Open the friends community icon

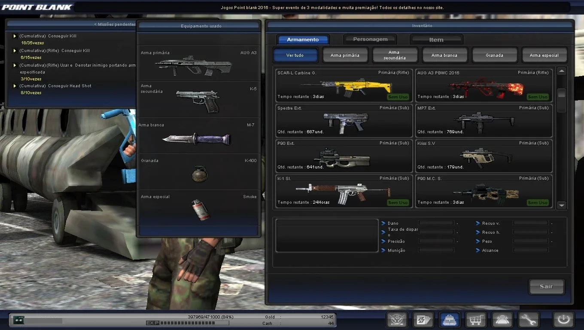tap(502, 320)
